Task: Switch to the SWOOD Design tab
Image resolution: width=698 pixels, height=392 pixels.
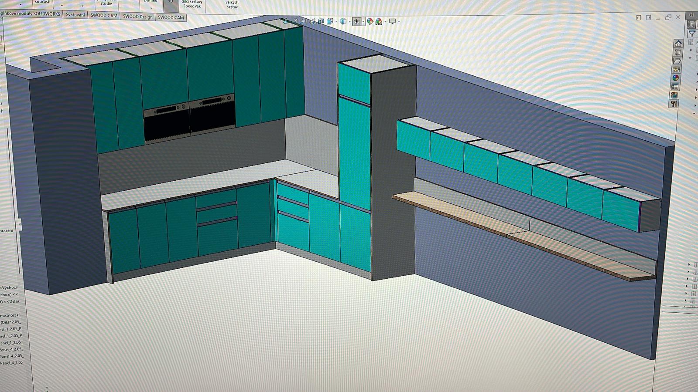Action: pyautogui.click(x=137, y=17)
